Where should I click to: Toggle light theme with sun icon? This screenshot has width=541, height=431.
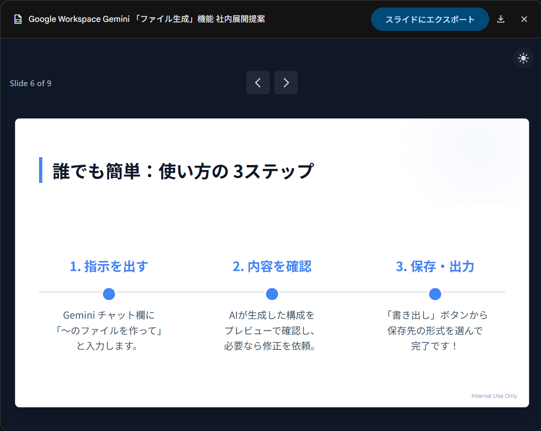(523, 58)
